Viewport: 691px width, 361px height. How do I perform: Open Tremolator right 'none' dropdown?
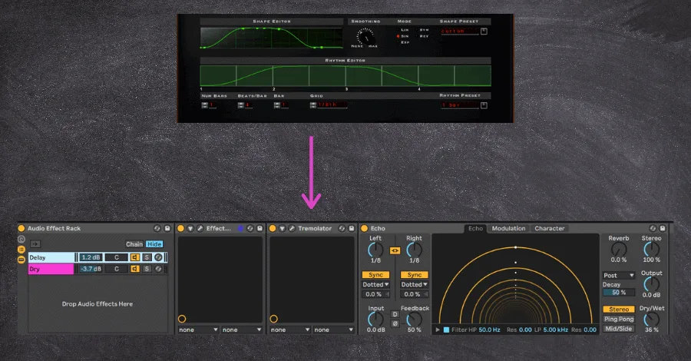click(x=334, y=330)
